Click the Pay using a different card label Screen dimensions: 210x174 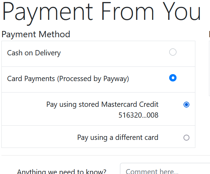118,137
